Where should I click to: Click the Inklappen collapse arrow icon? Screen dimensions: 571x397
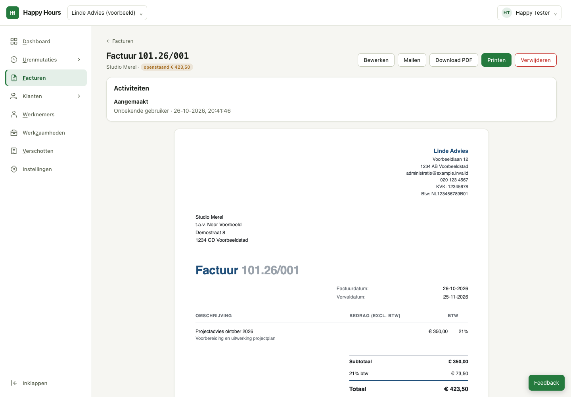pos(14,383)
